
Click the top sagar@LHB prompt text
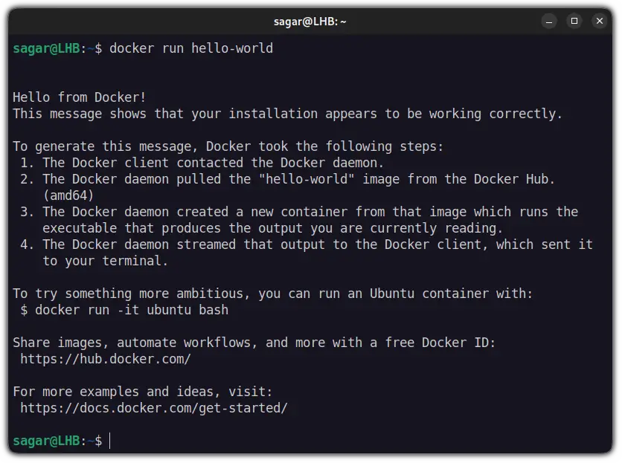click(x=57, y=48)
